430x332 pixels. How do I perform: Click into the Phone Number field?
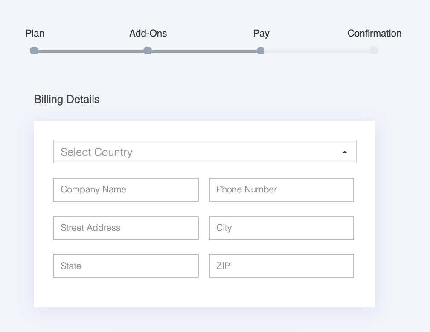point(282,190)
